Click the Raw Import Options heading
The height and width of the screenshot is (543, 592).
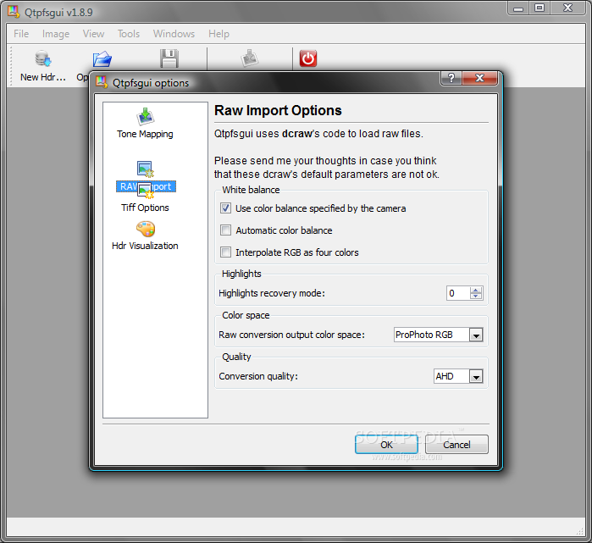coord(278,111)
